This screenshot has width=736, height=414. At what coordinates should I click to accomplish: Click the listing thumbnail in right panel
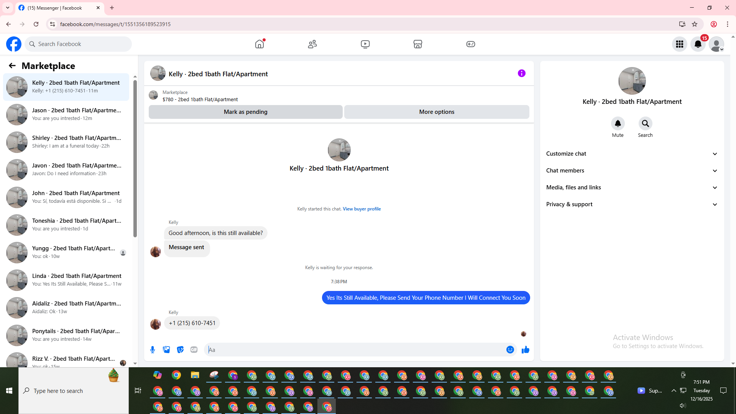632,81
